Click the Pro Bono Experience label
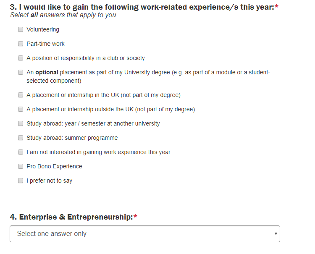The image size is (315, 254). pyautogui.click(x=54, y=166)
